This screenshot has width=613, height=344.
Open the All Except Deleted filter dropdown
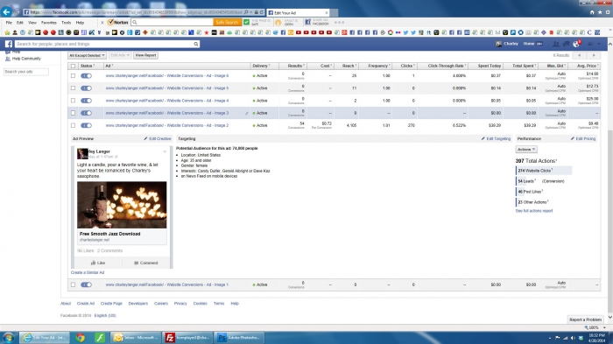pyautogui.click(x=87, y=55)
